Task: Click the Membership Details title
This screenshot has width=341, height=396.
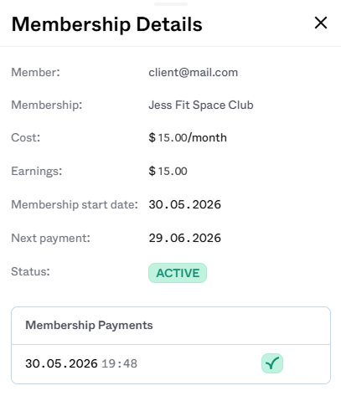Action: (x=107, y=24)
